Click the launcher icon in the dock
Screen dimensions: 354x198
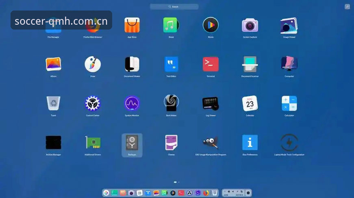point(106,193)
